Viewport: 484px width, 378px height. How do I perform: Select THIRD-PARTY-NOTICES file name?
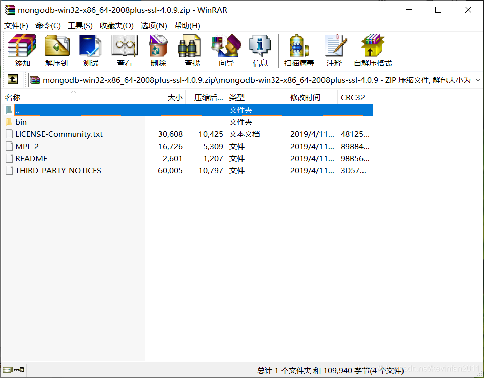58,170
